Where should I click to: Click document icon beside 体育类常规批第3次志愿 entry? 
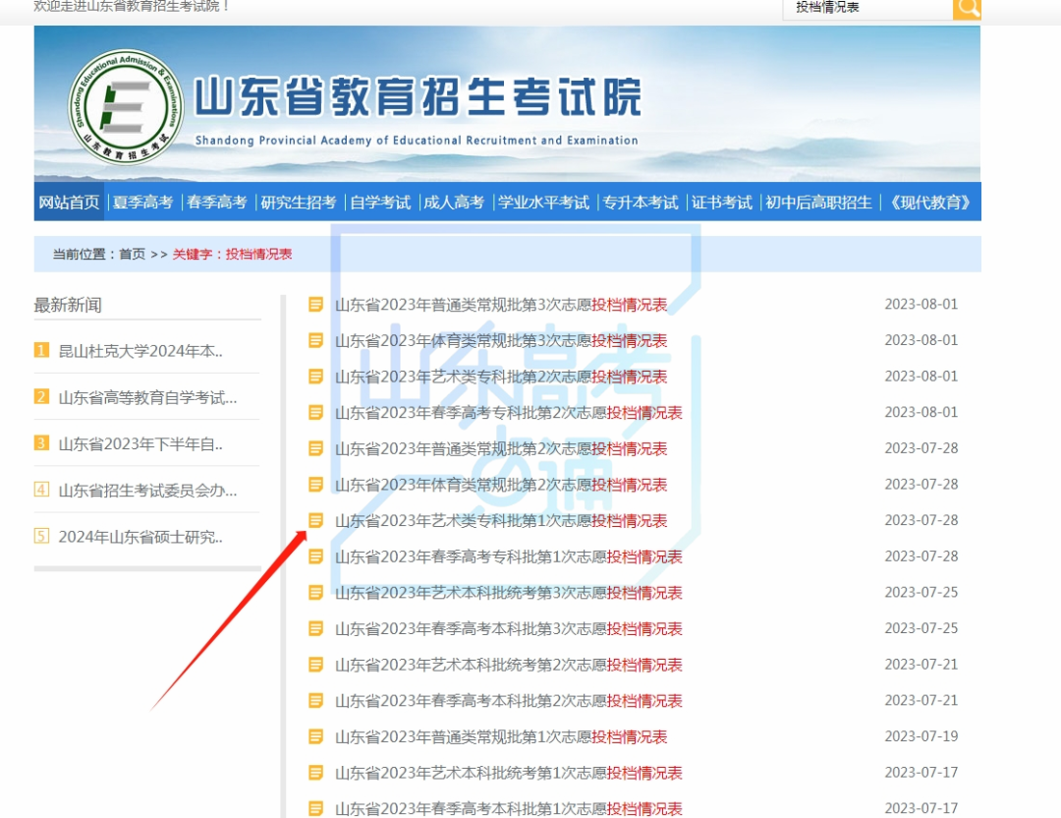click(x=315, y=340)
